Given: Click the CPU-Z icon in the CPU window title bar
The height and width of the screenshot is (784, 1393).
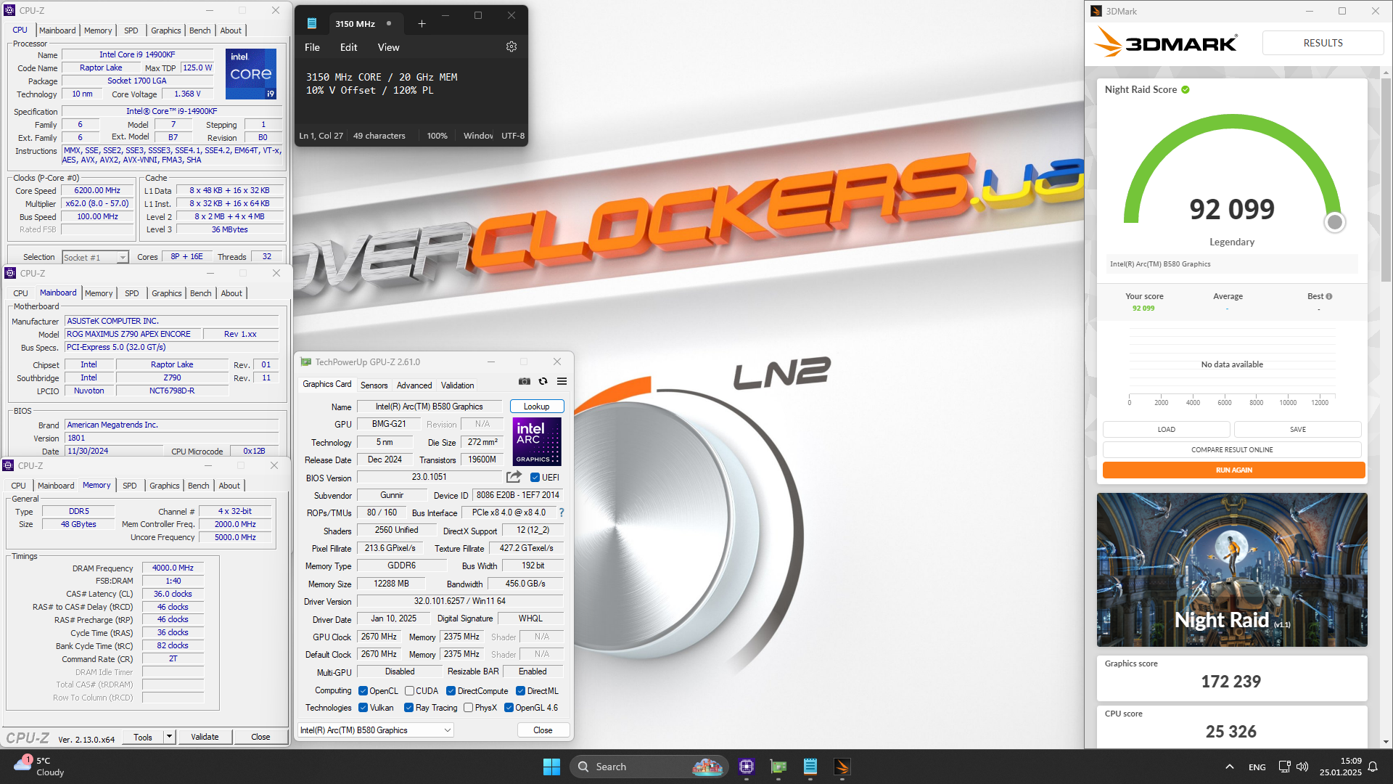Looking at the screenshot, I should 9,10.
